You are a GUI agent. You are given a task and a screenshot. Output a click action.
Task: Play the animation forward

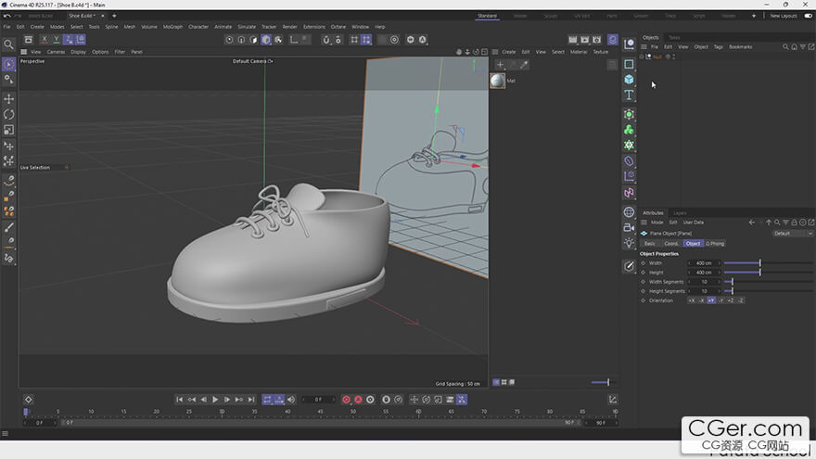coord(215,400)
